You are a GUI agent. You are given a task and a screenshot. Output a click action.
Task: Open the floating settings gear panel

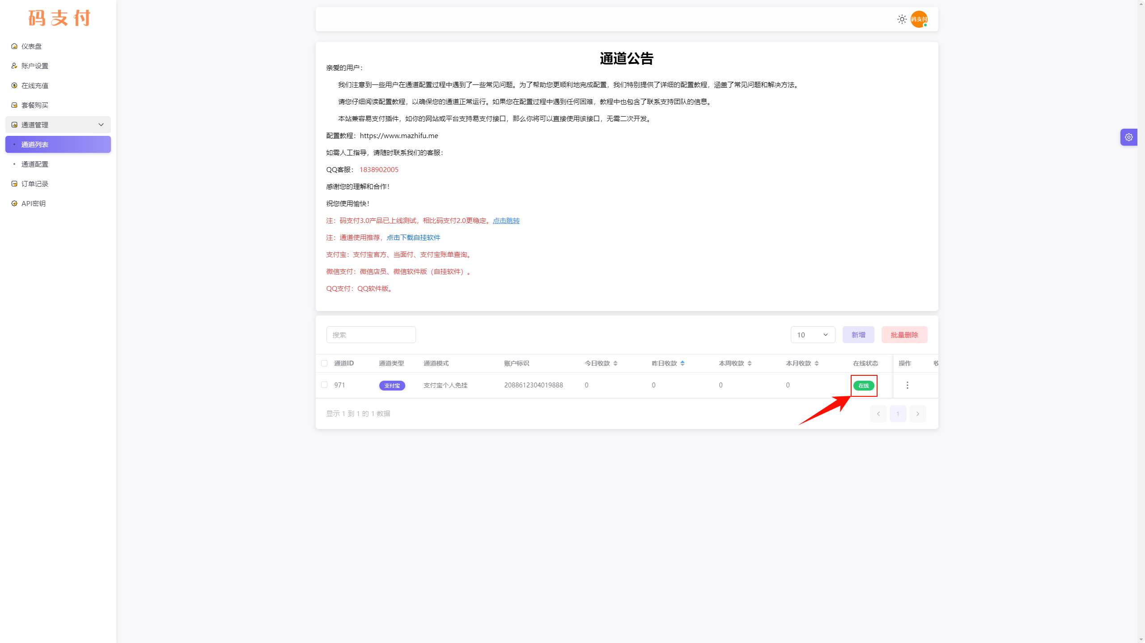[1128, 137]
